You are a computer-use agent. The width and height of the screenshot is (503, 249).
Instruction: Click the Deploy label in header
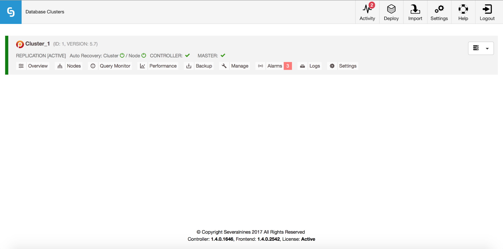tap(391, 19)
